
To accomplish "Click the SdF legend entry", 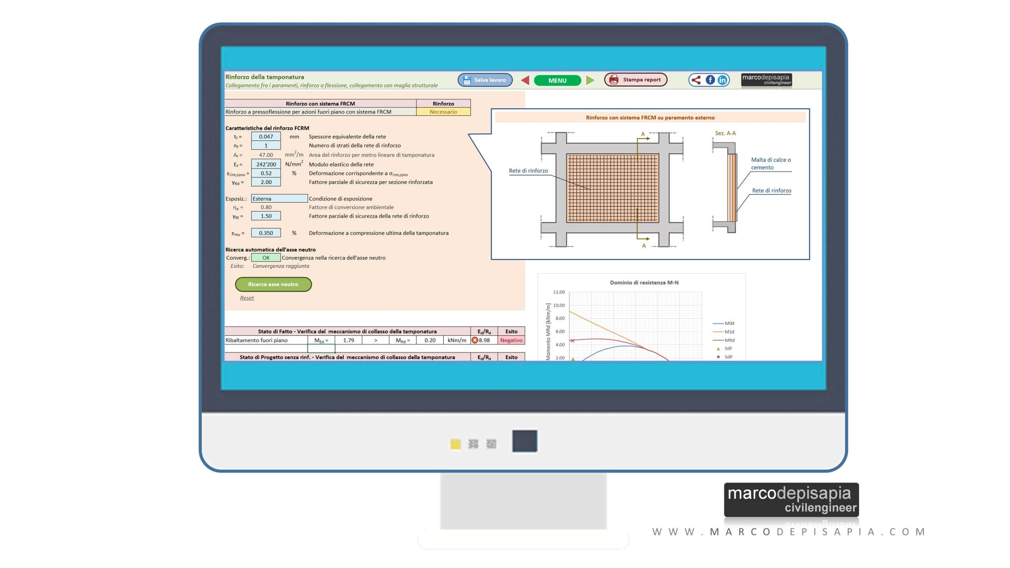I will tap(724, 349).
